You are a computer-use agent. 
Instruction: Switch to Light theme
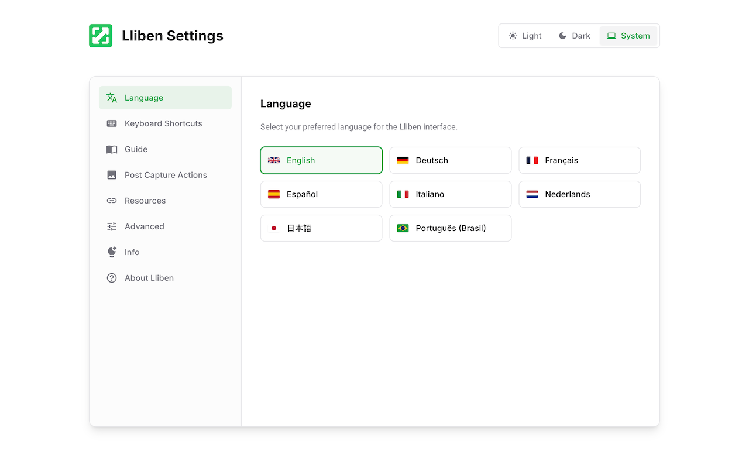[525, 36]
